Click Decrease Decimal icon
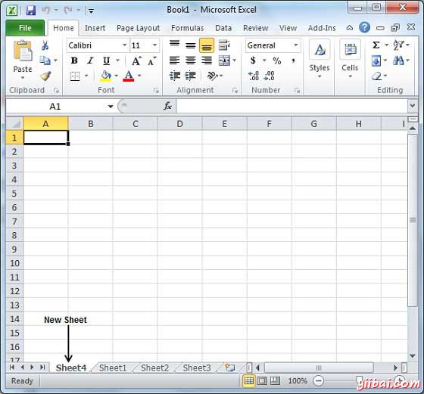This screenshot has height=394, width=424. (269, 76)
